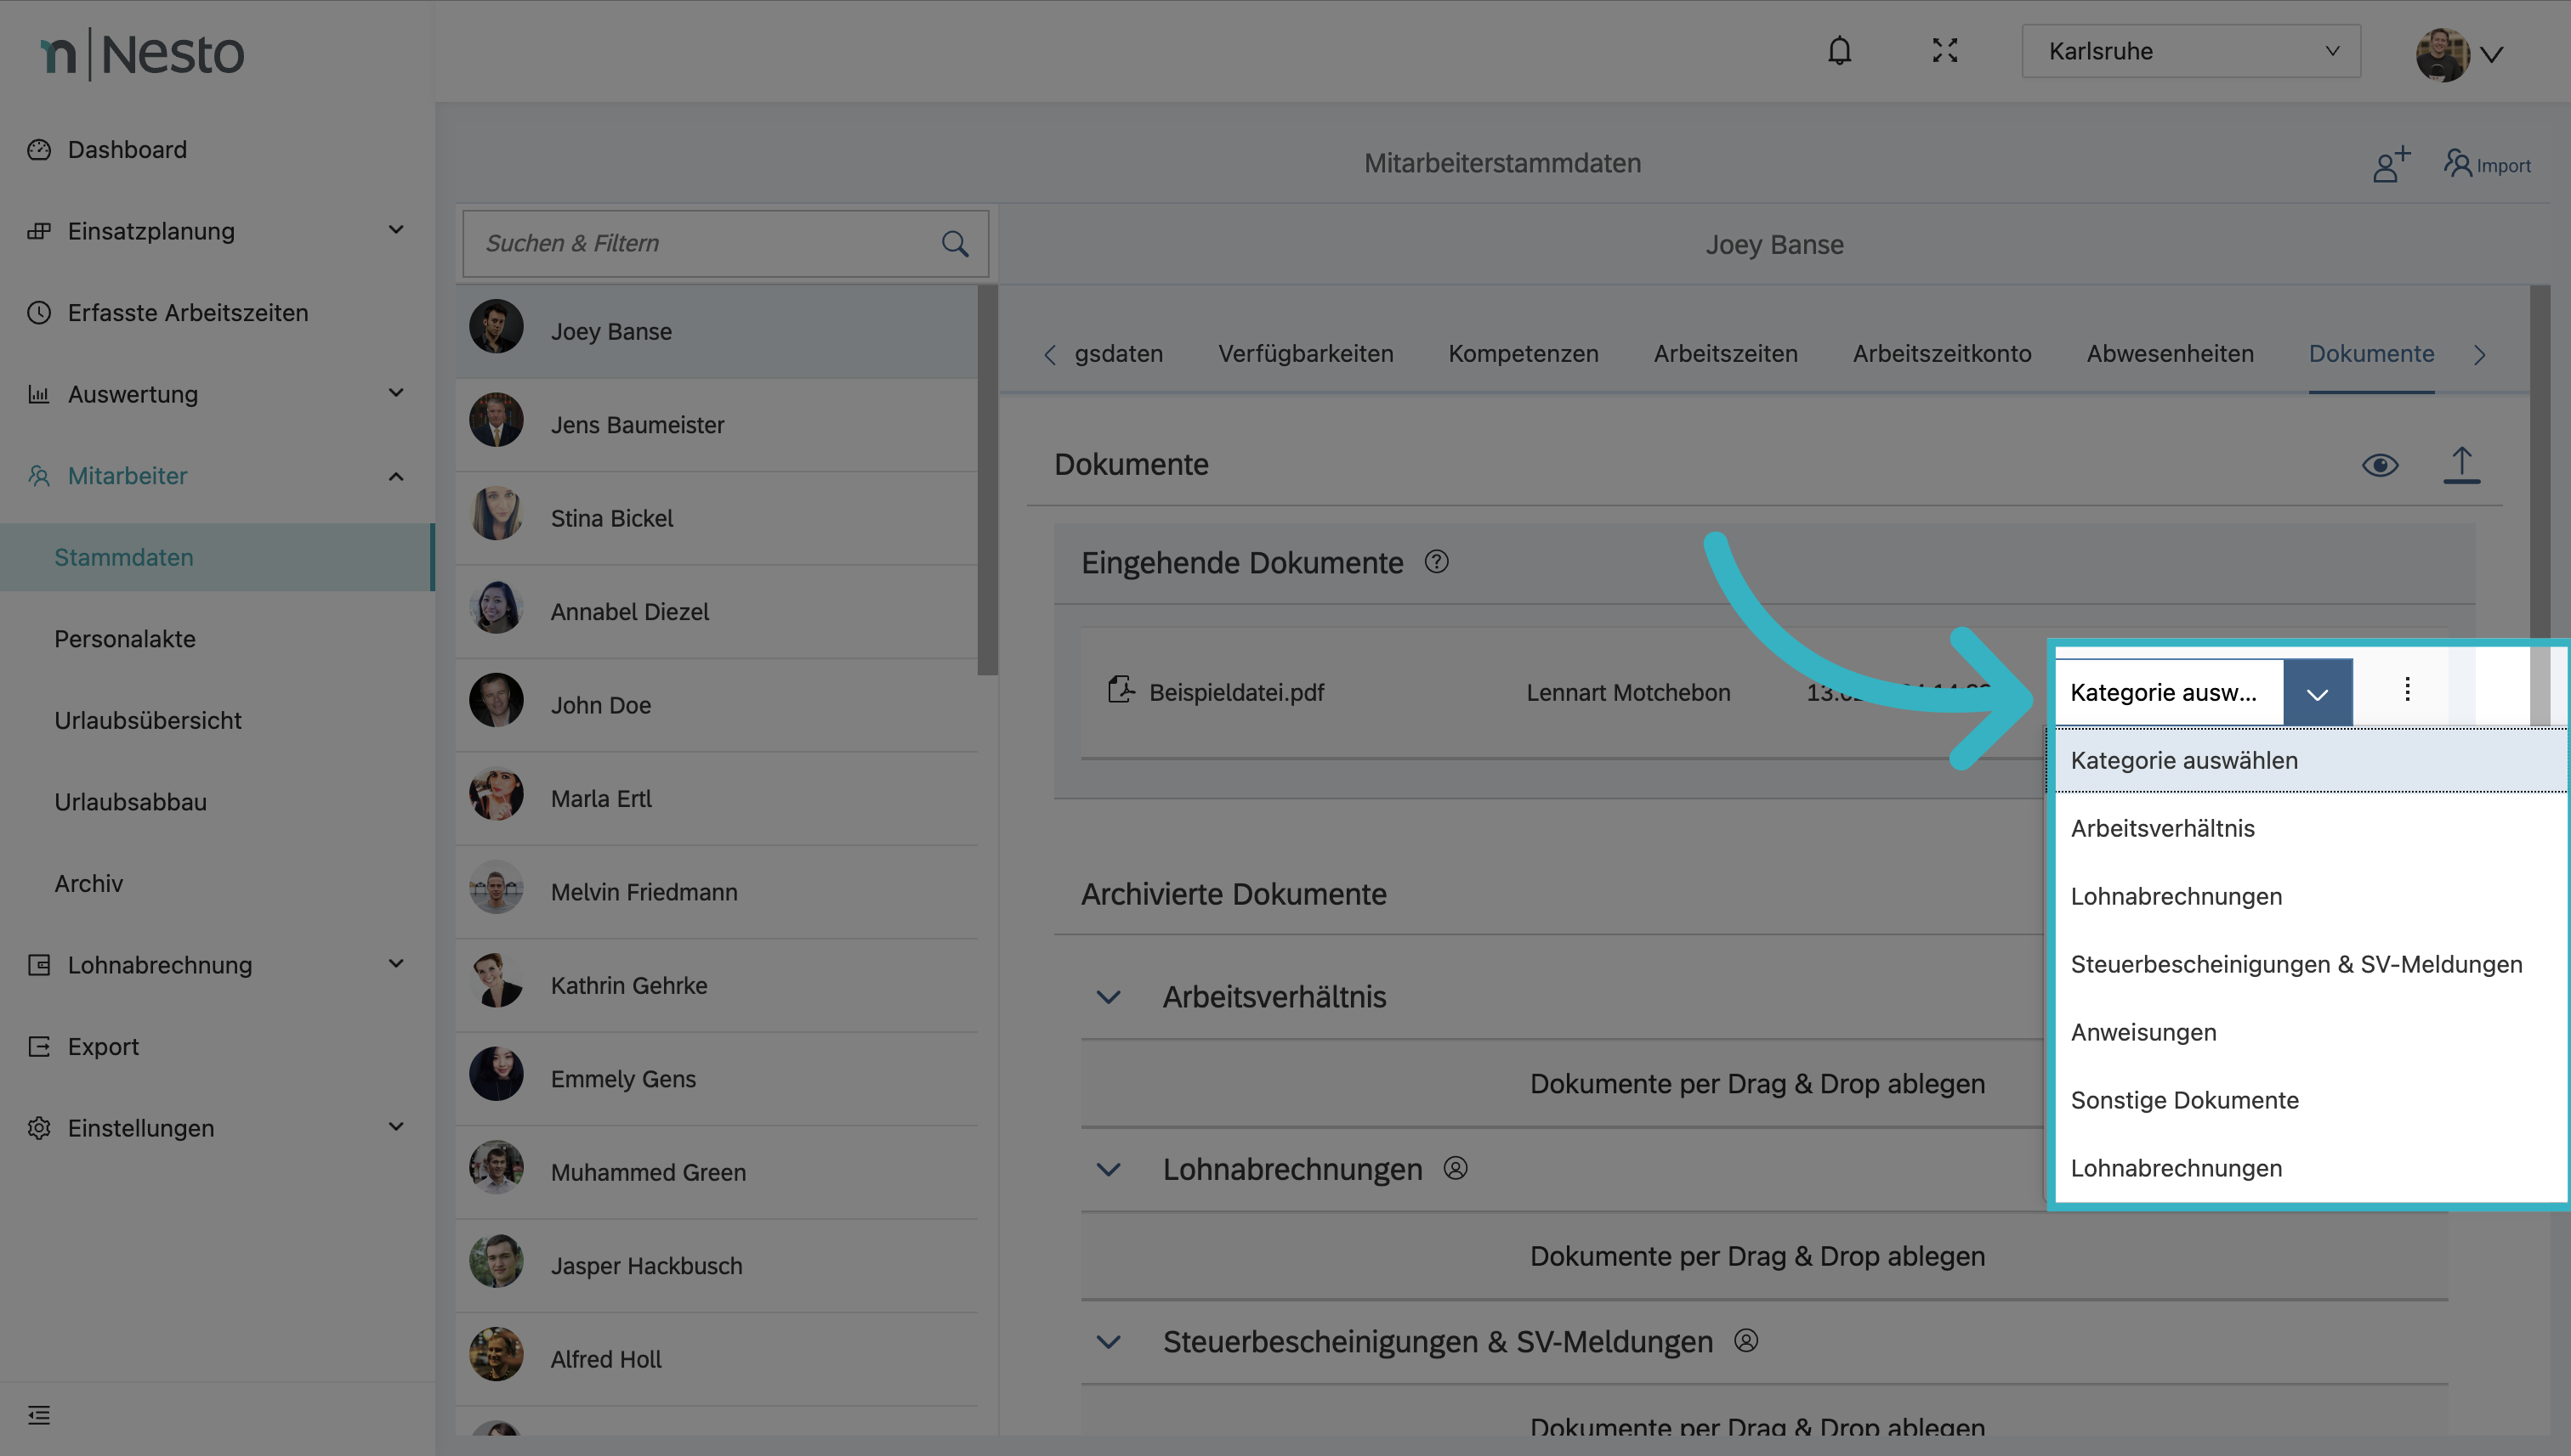Click the add employee icon

(x=2390, y=164)
